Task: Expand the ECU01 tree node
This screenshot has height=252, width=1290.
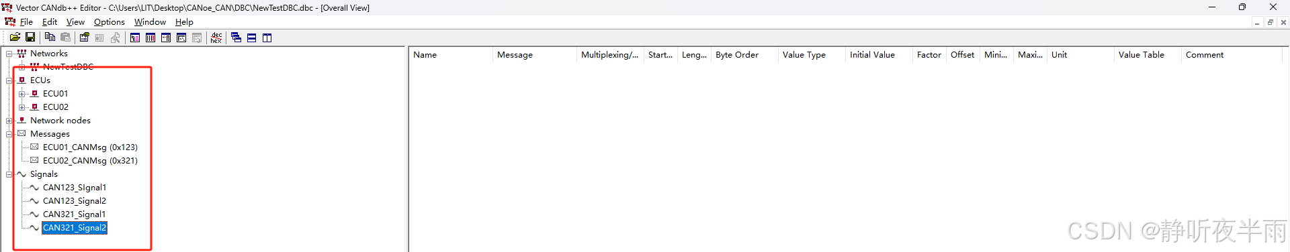Action: tap(21, 94)
